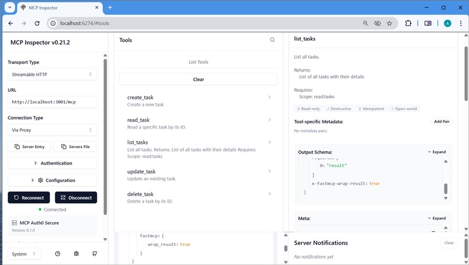Click the Add Pair button

(442, 121)
